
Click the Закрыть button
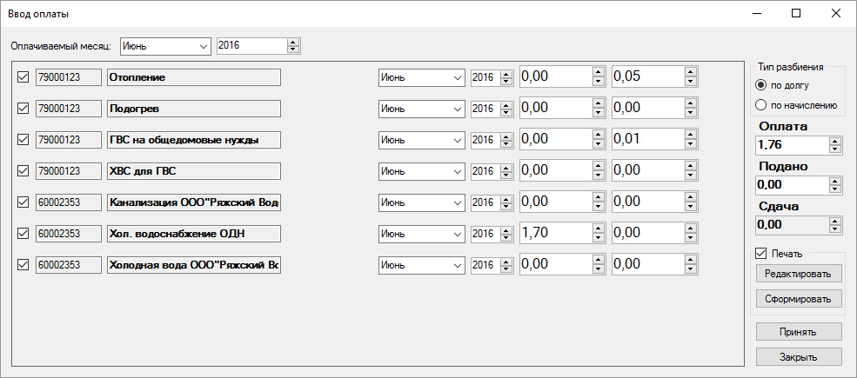(798, 357)
